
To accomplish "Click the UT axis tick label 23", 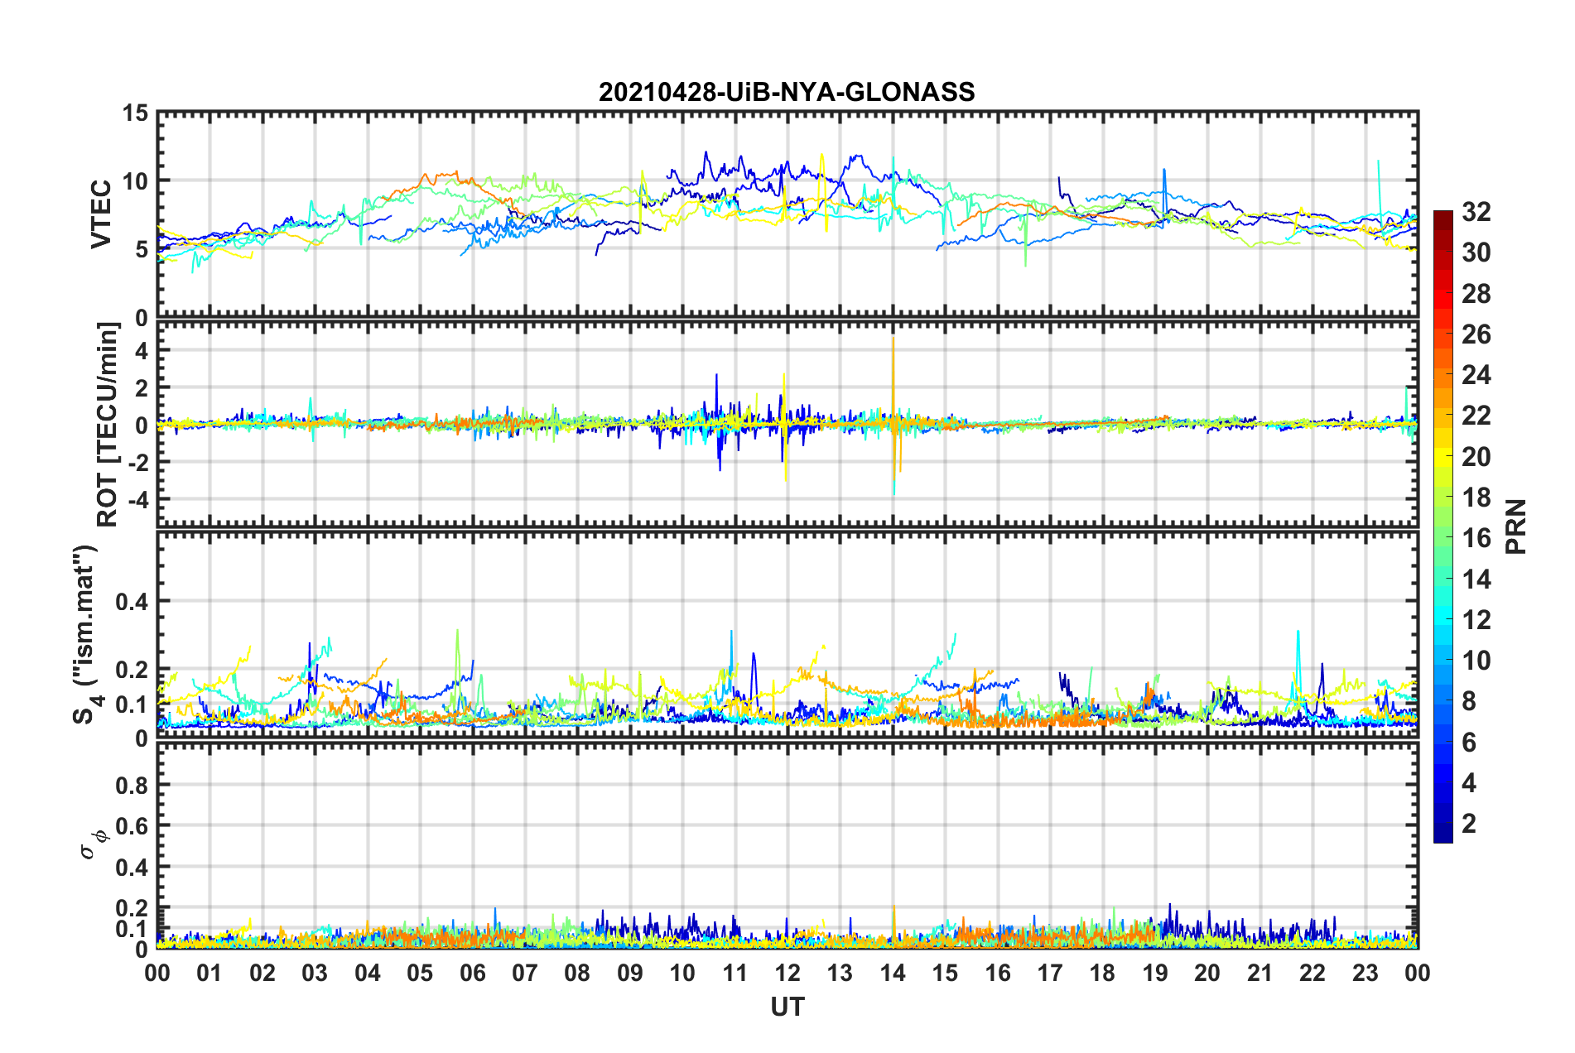I will click(x=1365, y=973).
